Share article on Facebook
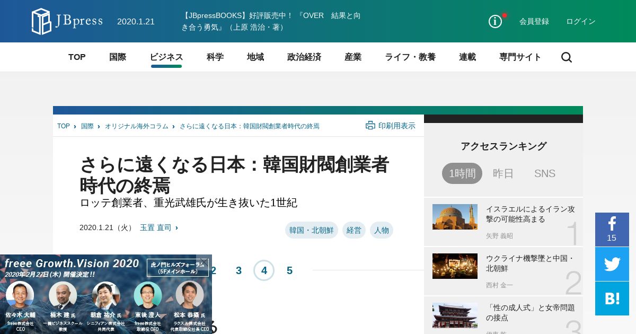Image resolution: width=636 pixels, height=334 pixels. [612, 230]
